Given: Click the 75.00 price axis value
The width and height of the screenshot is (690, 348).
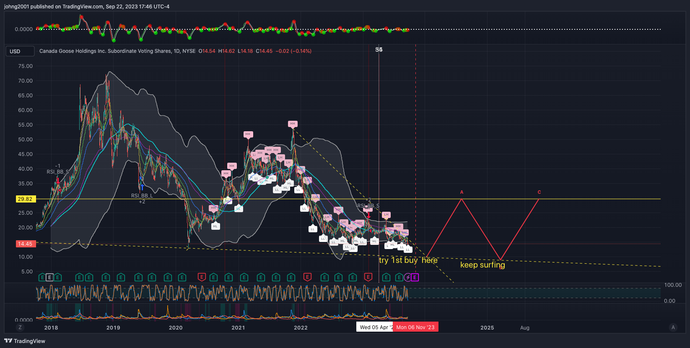Looking at the screenshot, I should [25, 66].
